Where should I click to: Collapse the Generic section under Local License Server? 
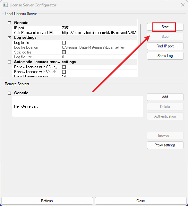click(x=10, y=23)
